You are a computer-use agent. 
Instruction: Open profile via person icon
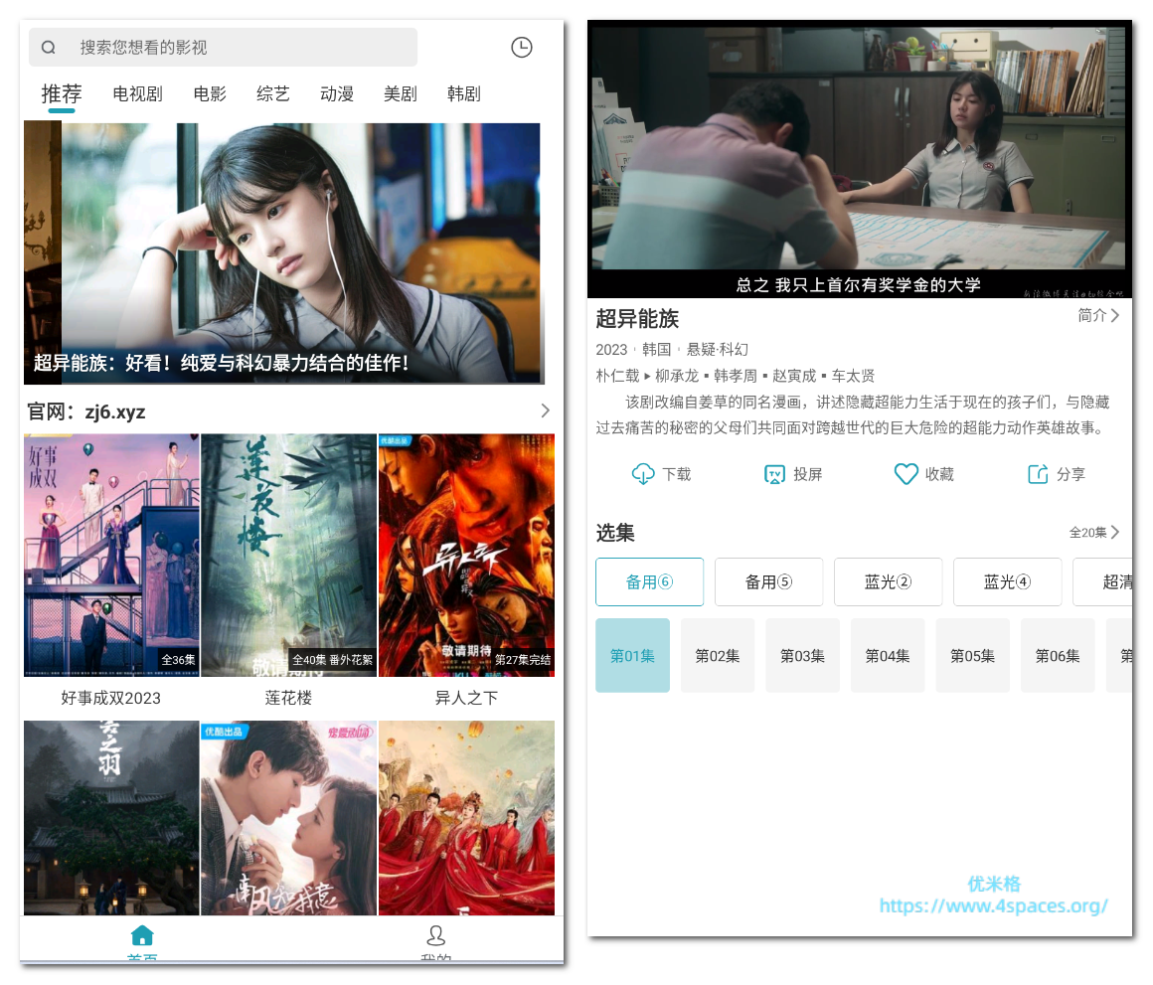coord(435,936)
